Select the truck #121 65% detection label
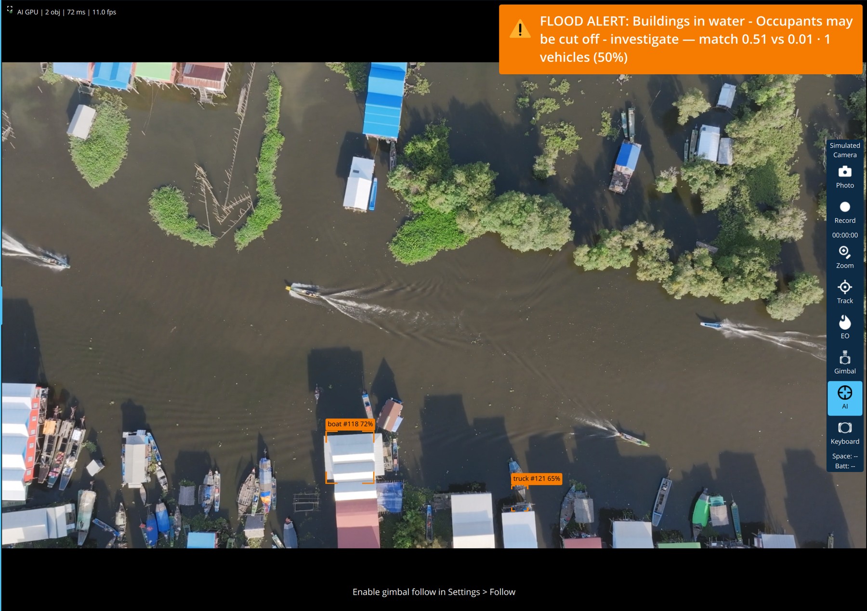Image resolution: width=867 pixels, height=611 pixels. (x=537, y=479)
